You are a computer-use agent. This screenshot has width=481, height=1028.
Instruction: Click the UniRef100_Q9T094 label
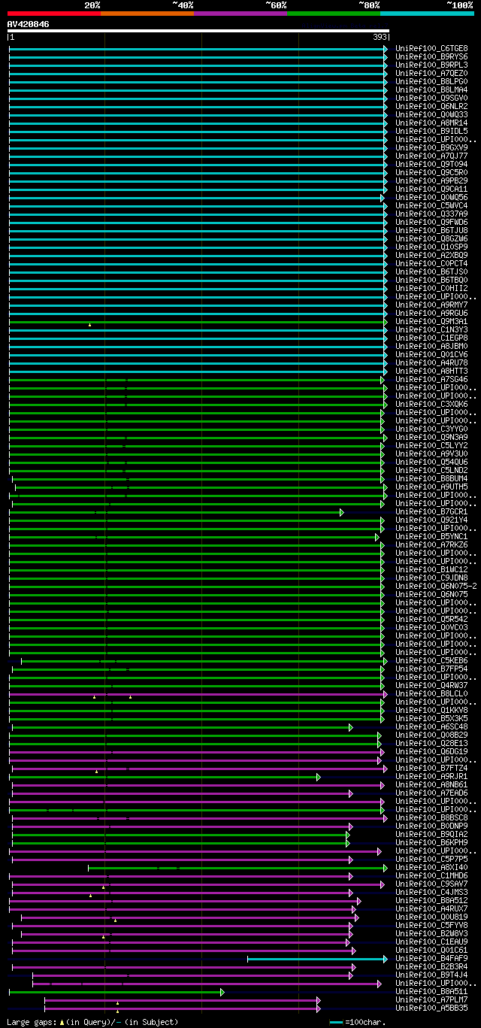(x=431, y=164)
